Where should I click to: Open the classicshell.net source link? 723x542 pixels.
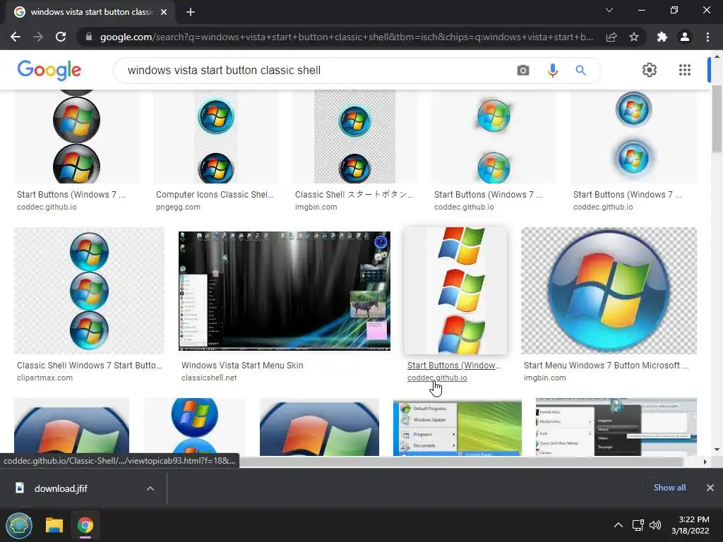click(x=209, y=378)
